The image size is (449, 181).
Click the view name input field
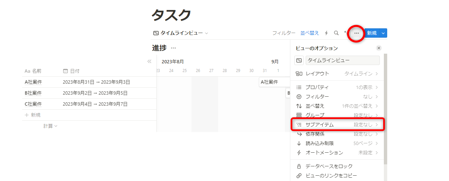click(x=343, y=60)
